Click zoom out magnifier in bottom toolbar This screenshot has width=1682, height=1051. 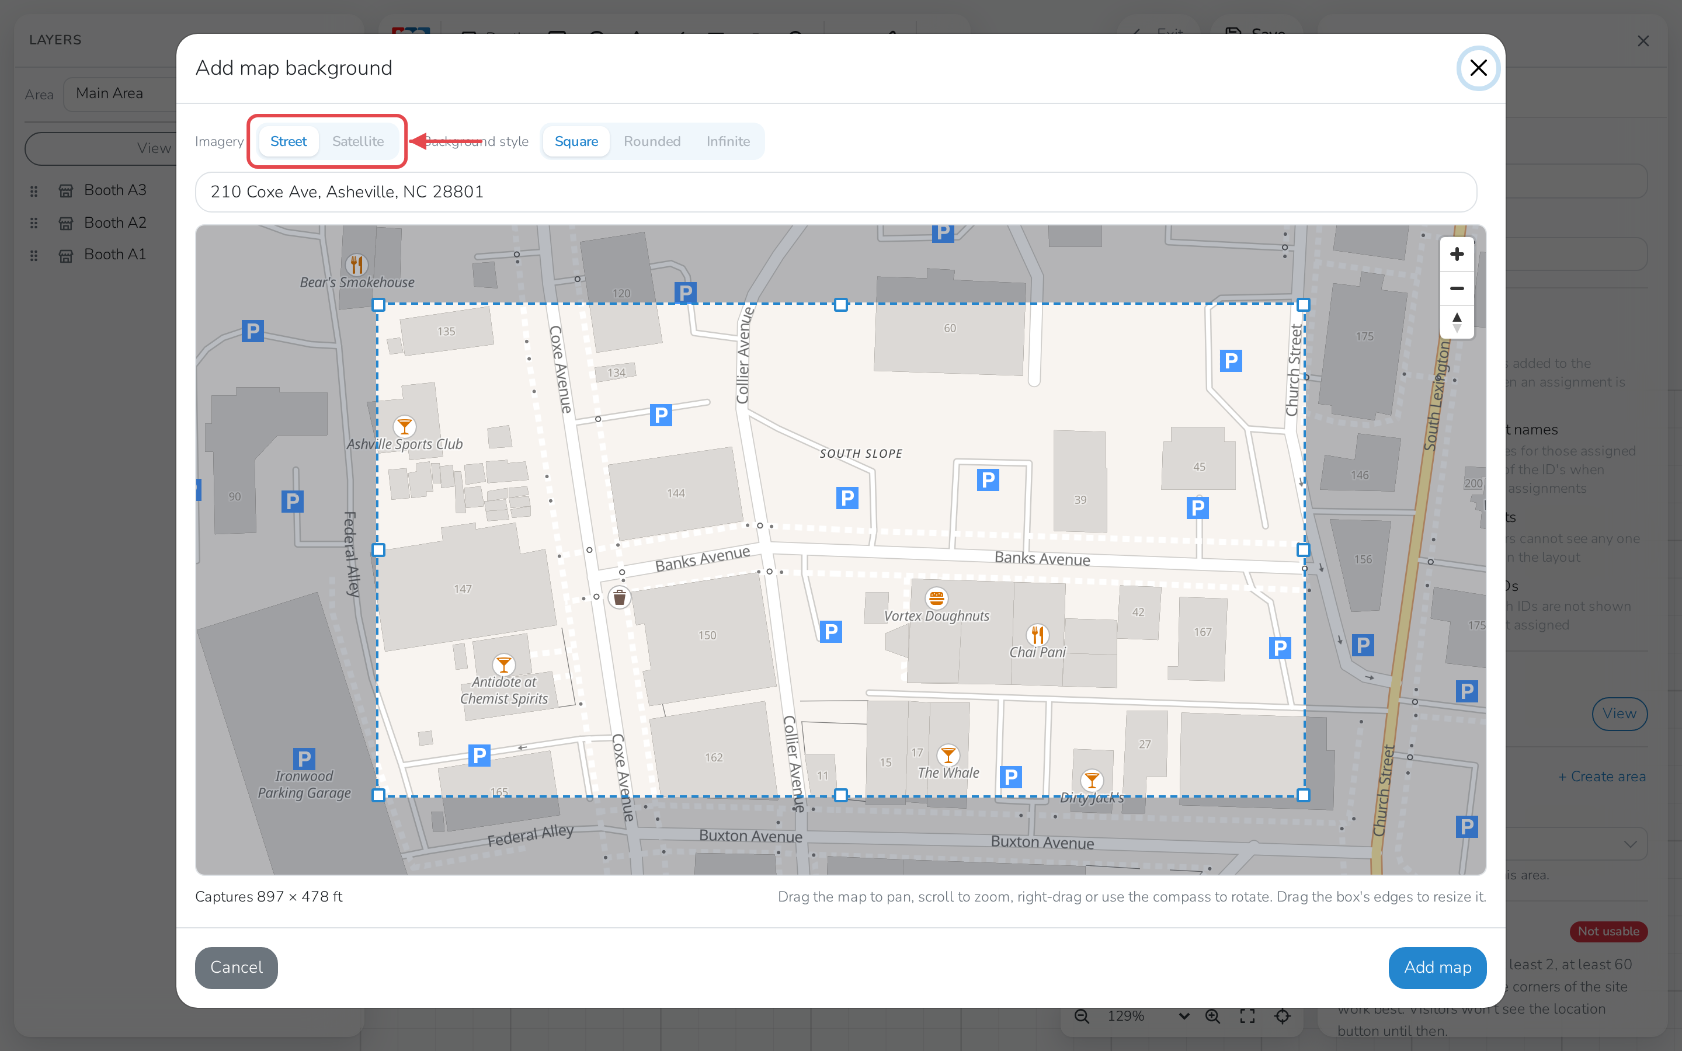click(1082, 1016)
